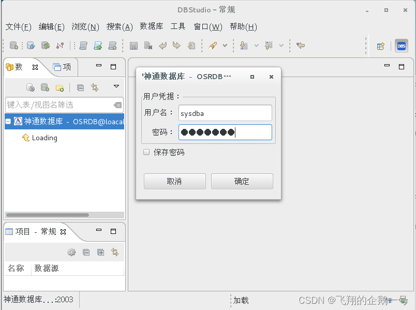Viewport: 416px width, 310px height.
Task: Click the database refresh toolbar icon
Action: point(46,46)
